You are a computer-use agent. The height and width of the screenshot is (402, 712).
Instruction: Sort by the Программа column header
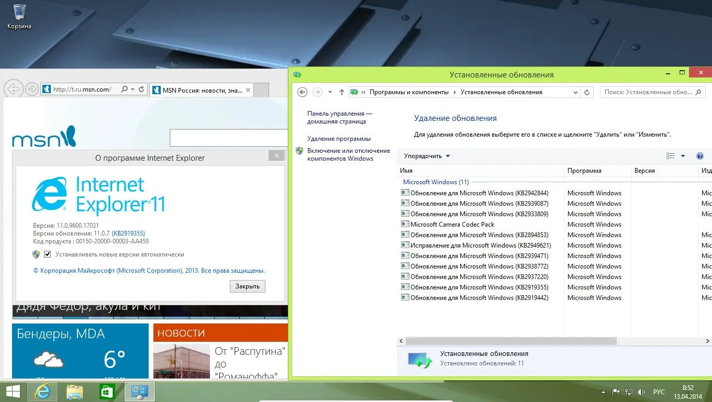(597, 171)
